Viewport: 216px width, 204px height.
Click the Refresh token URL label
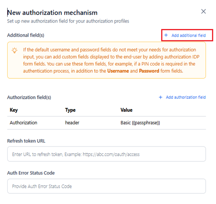pyautogui.click(x=26, y=141)
